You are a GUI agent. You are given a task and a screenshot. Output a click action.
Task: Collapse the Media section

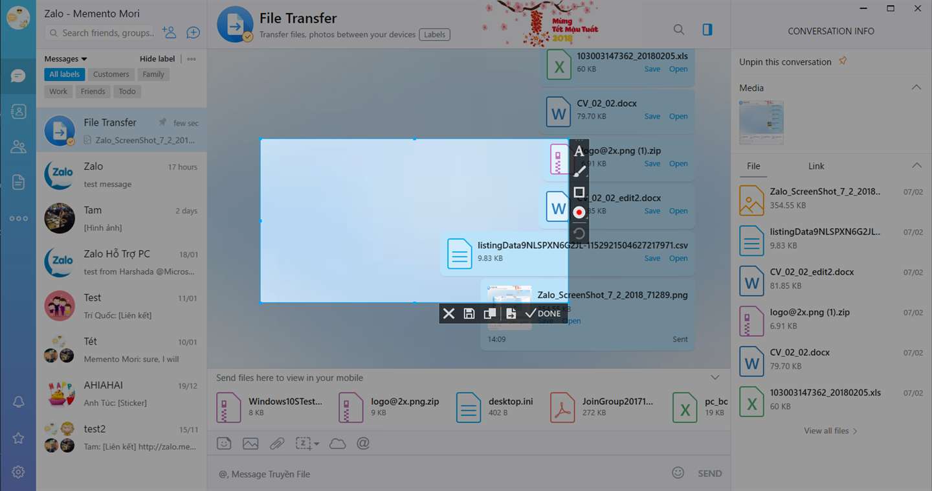coord(916,87)
